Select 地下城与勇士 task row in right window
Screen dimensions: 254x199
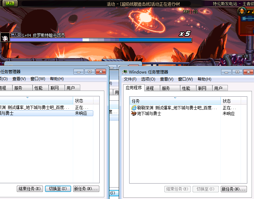[x=185, y=113]
